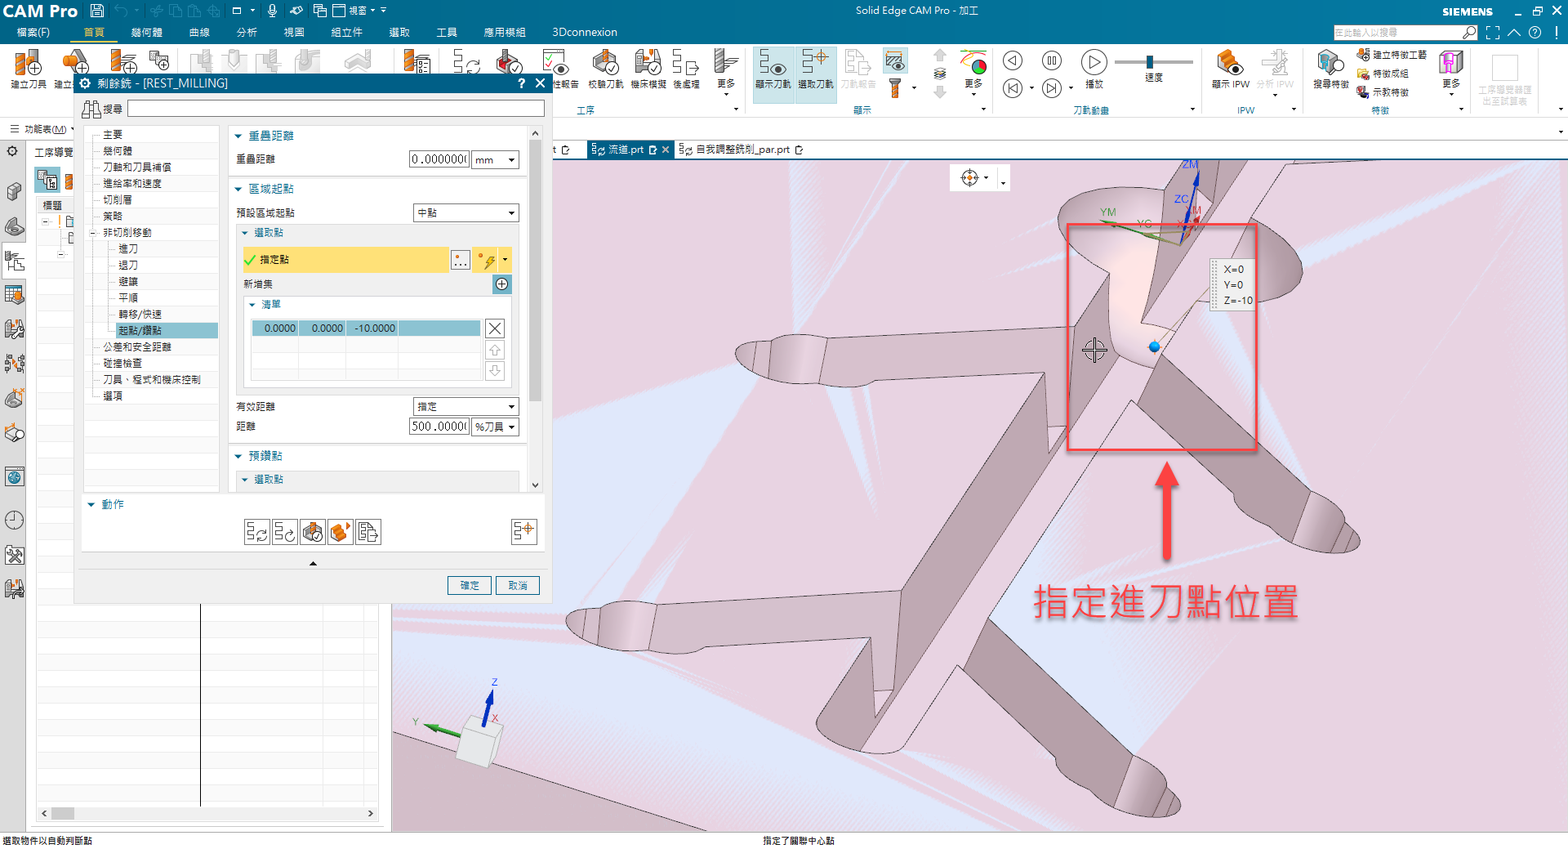The height and width of the screenshot is (849, 1568).
Task: Click the 顯示 IPW icon
Action: coord(1230,69)
